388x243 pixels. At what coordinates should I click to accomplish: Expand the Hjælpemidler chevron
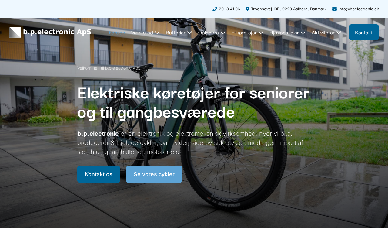[303, 33]
